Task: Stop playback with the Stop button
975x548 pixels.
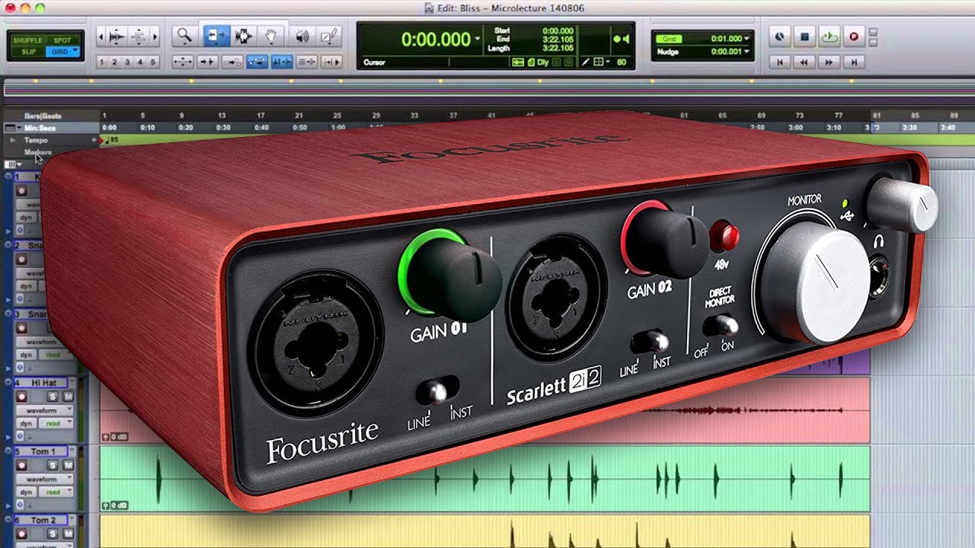Action: point(804,36)
